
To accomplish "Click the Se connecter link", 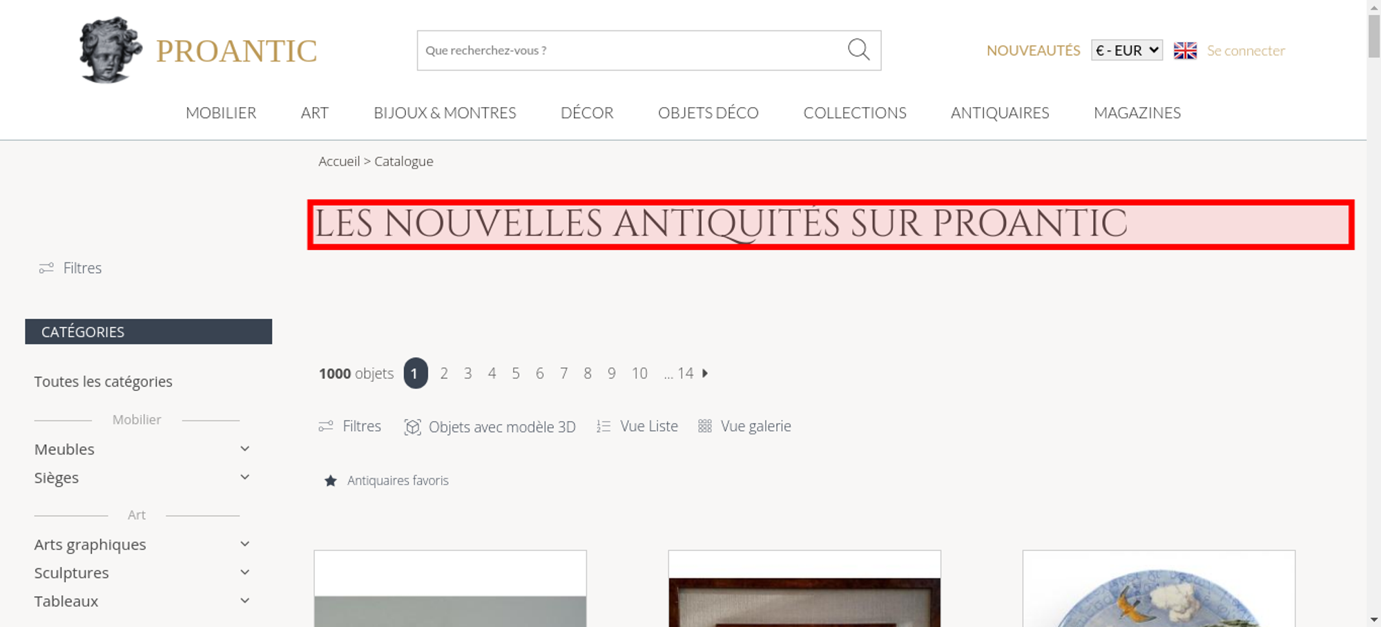I will 1246,50.
